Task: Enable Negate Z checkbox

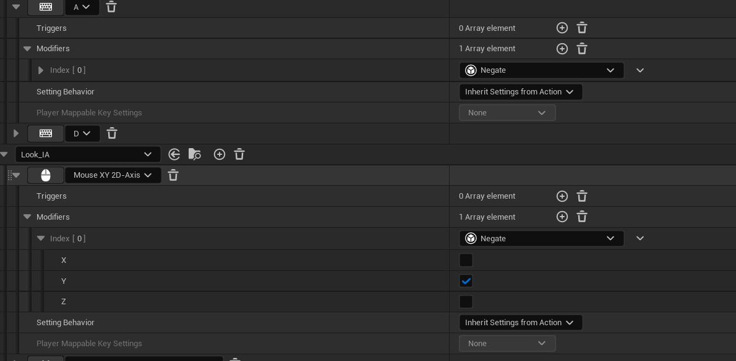Action: pos(466,302)
